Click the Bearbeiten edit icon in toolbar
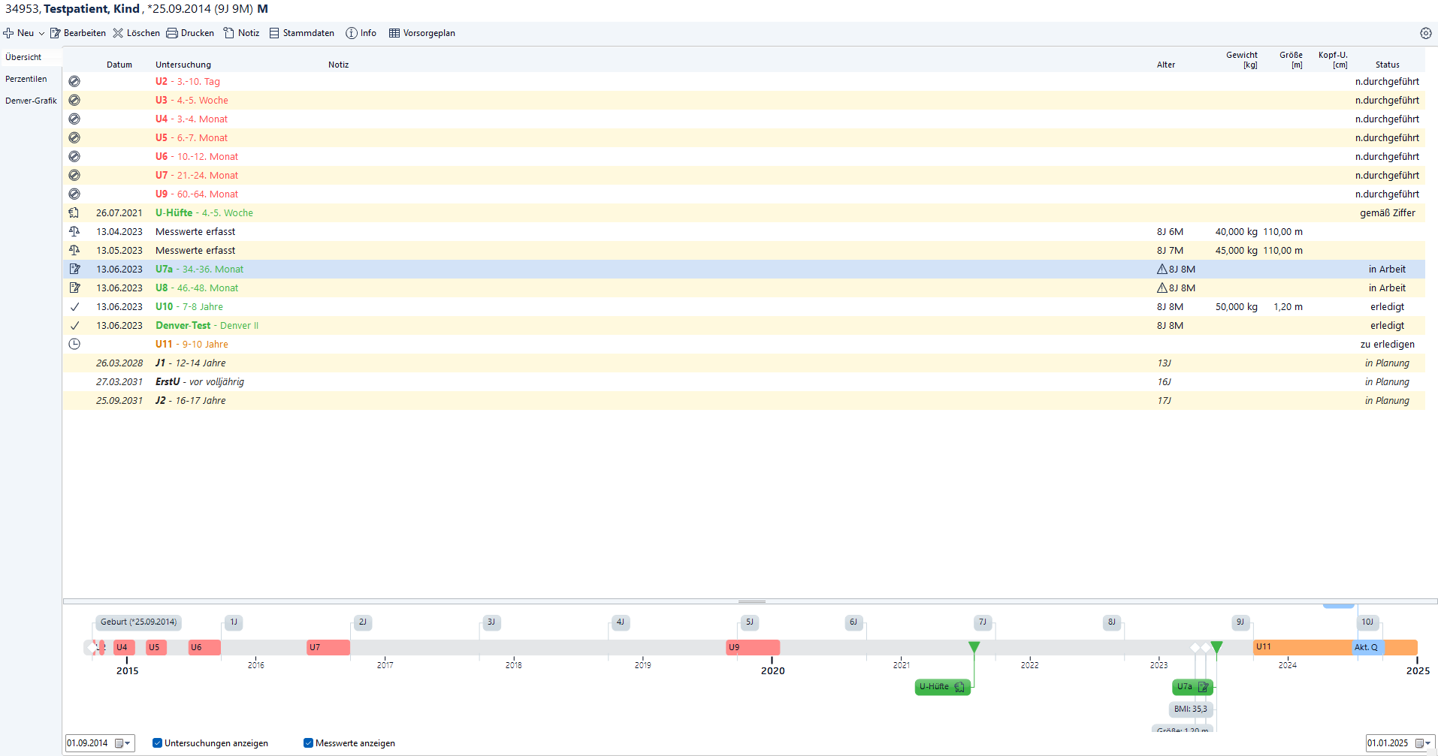Screen dimensions: 1438x756 [56, 33]
